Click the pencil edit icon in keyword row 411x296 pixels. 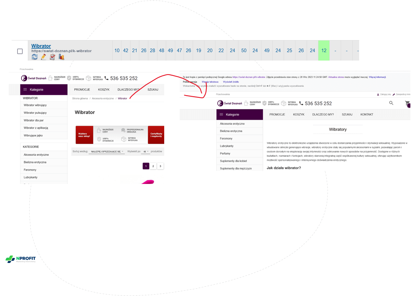point(44,57)
